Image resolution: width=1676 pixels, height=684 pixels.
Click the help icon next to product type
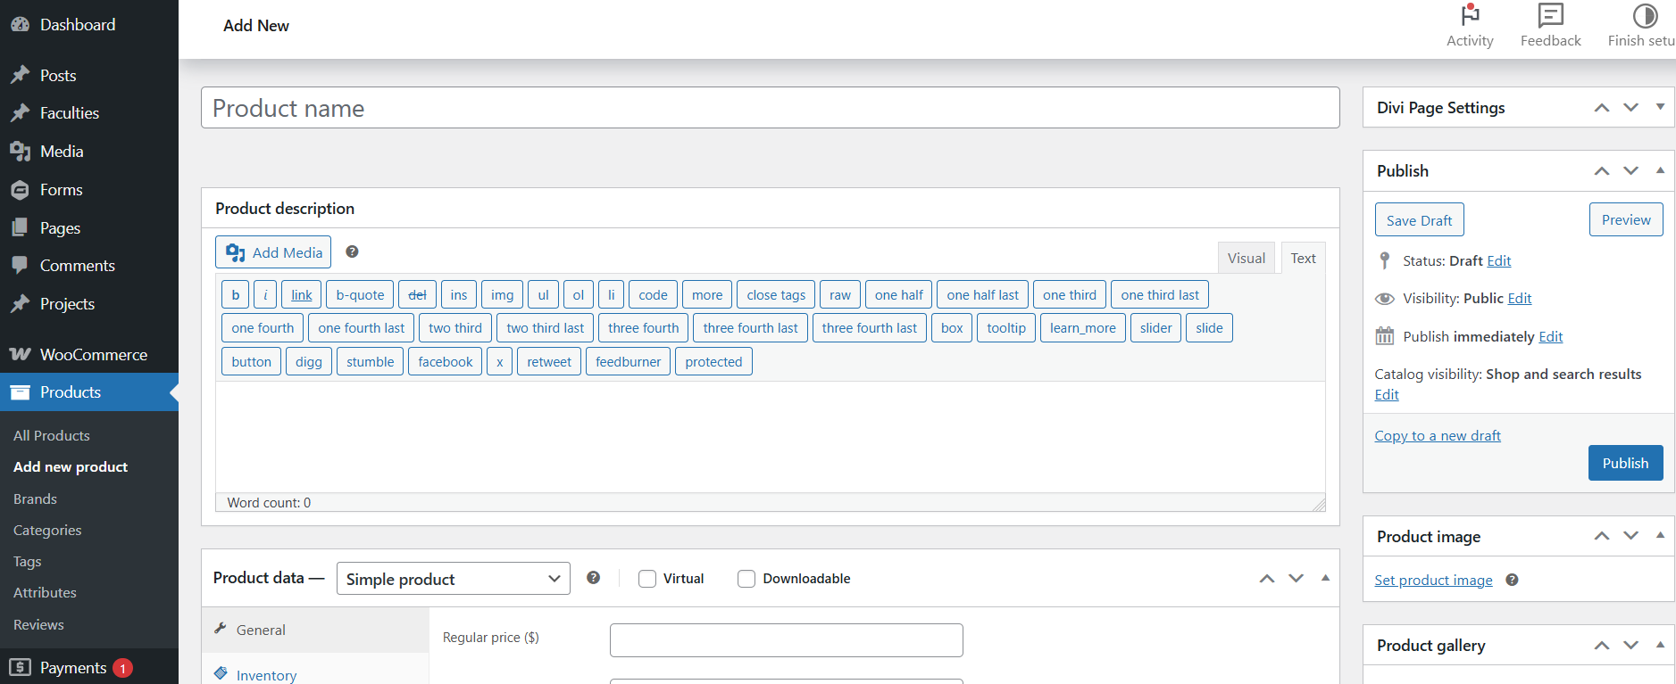593,578
